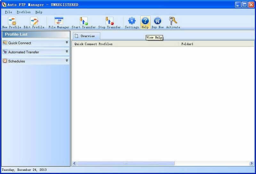Image resolution: width=256 pixels, height=174 pixels.
Task: Hit the Stop Transfer icon
Action: [109, 21]
